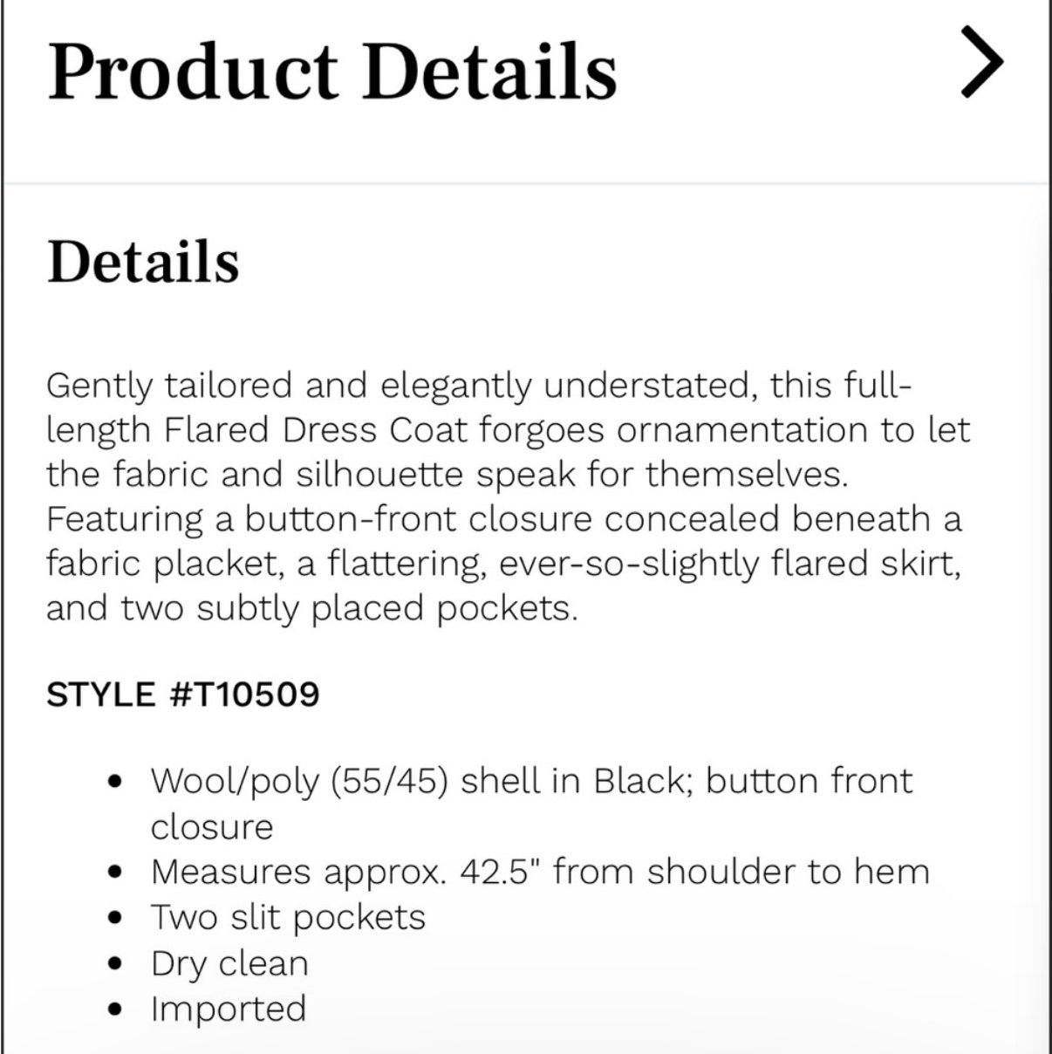Select the "Details" subheading
This screenshot has height=1054, width=1052.
pos(143,261)
